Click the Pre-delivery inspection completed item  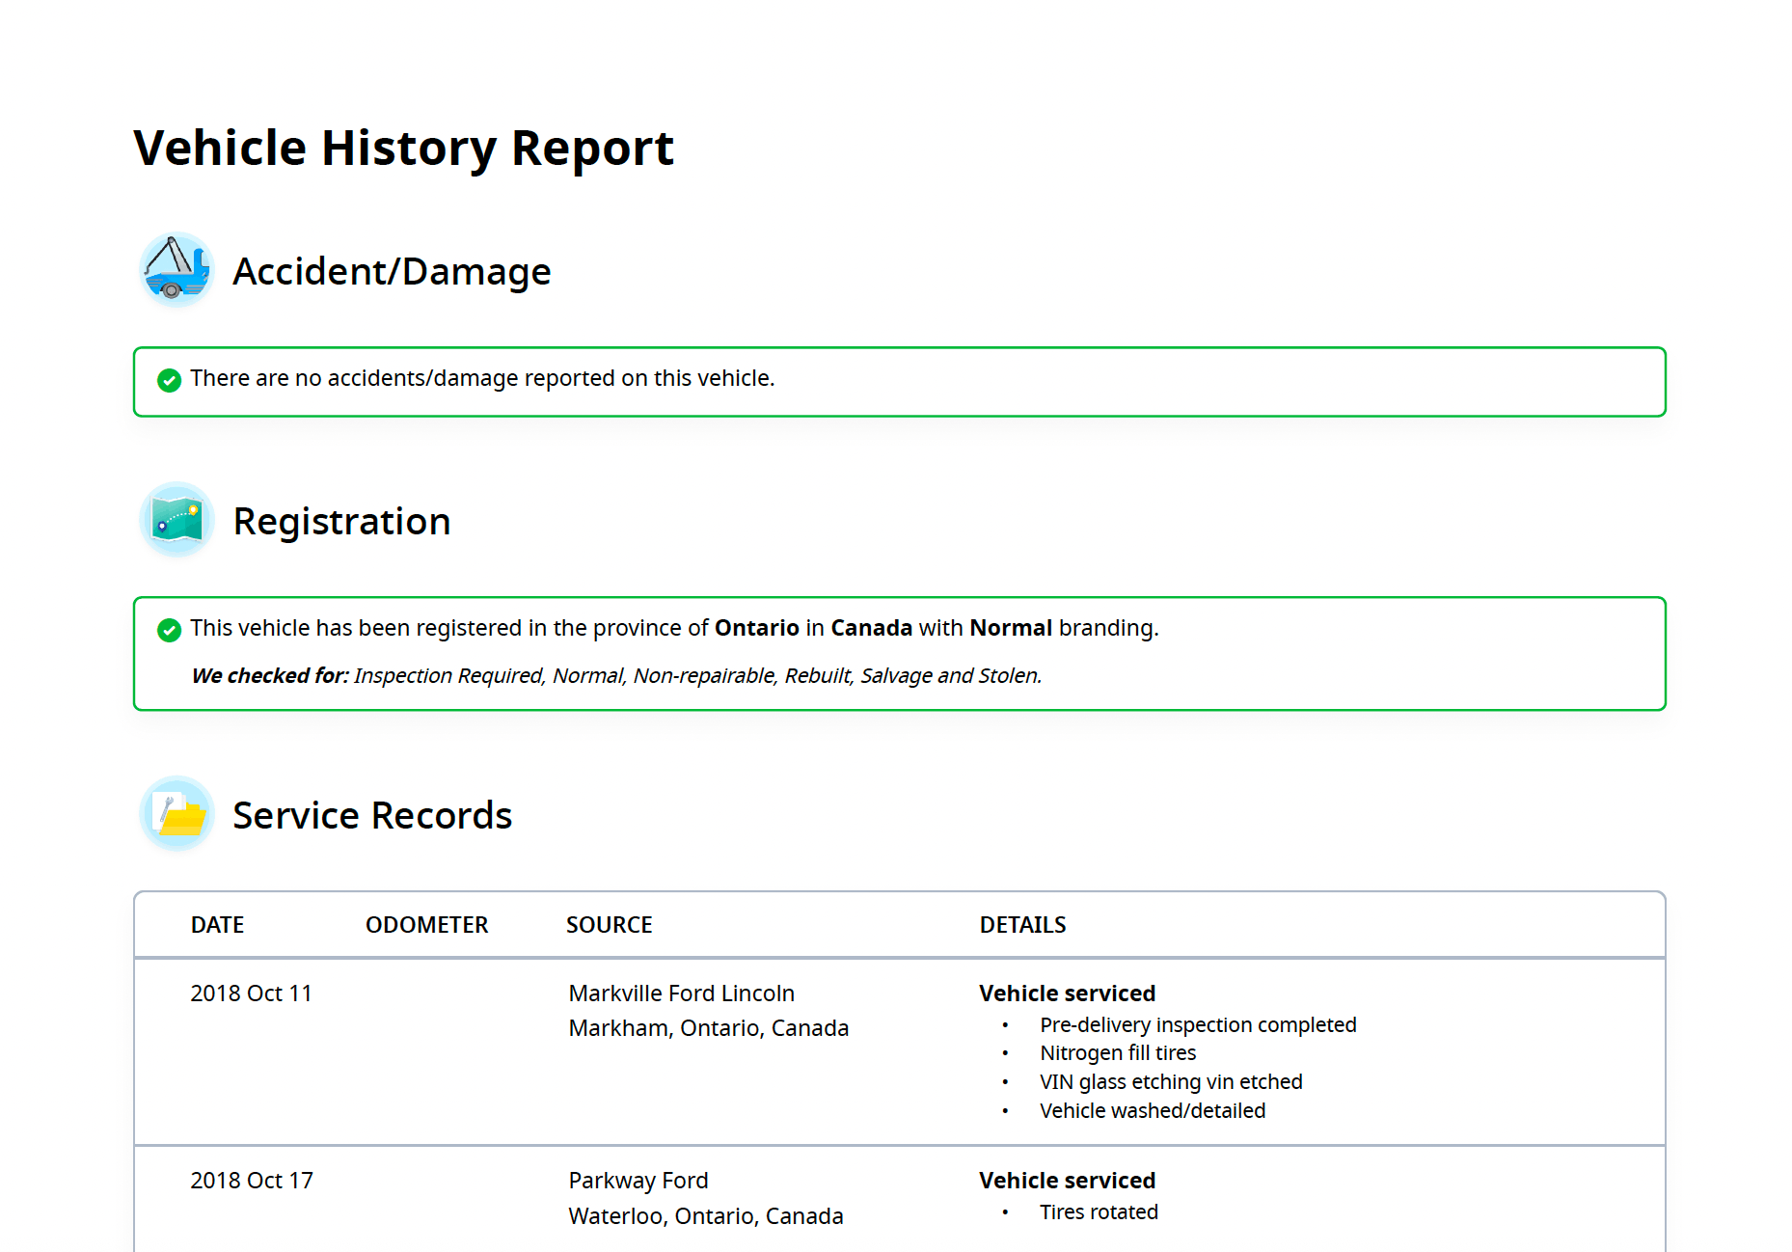1197,1024
